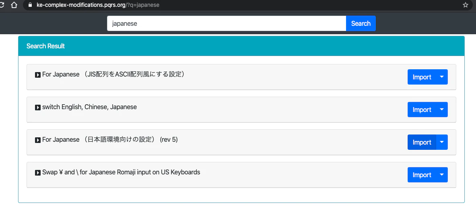This screenshot has width=476, height=209.
Task: Click For Japanese (rev 5) title text
Action: (x=110, y=140)
